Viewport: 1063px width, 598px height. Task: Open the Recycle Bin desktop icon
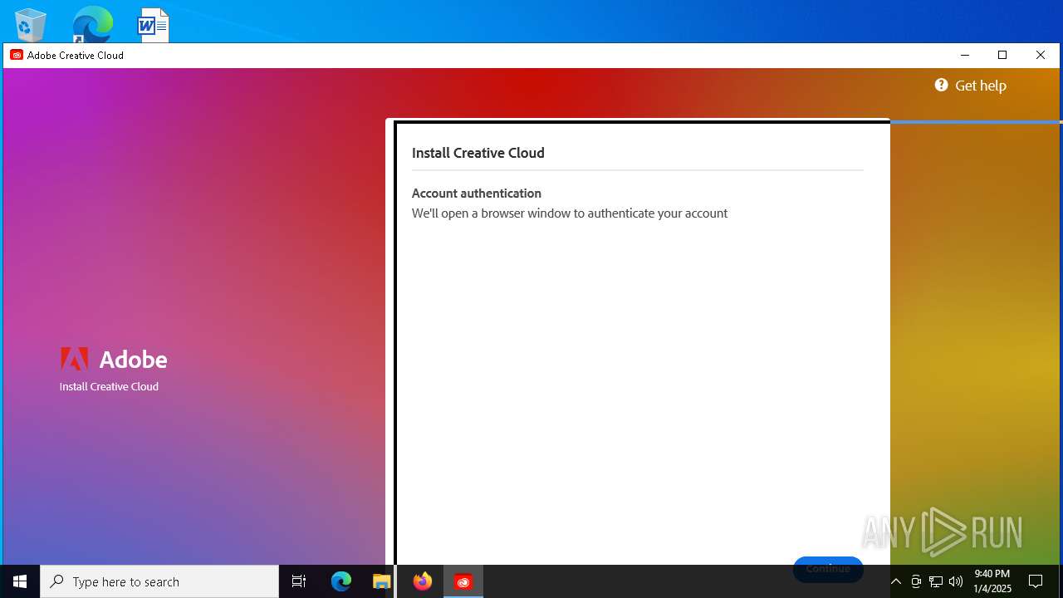(31, 25)
